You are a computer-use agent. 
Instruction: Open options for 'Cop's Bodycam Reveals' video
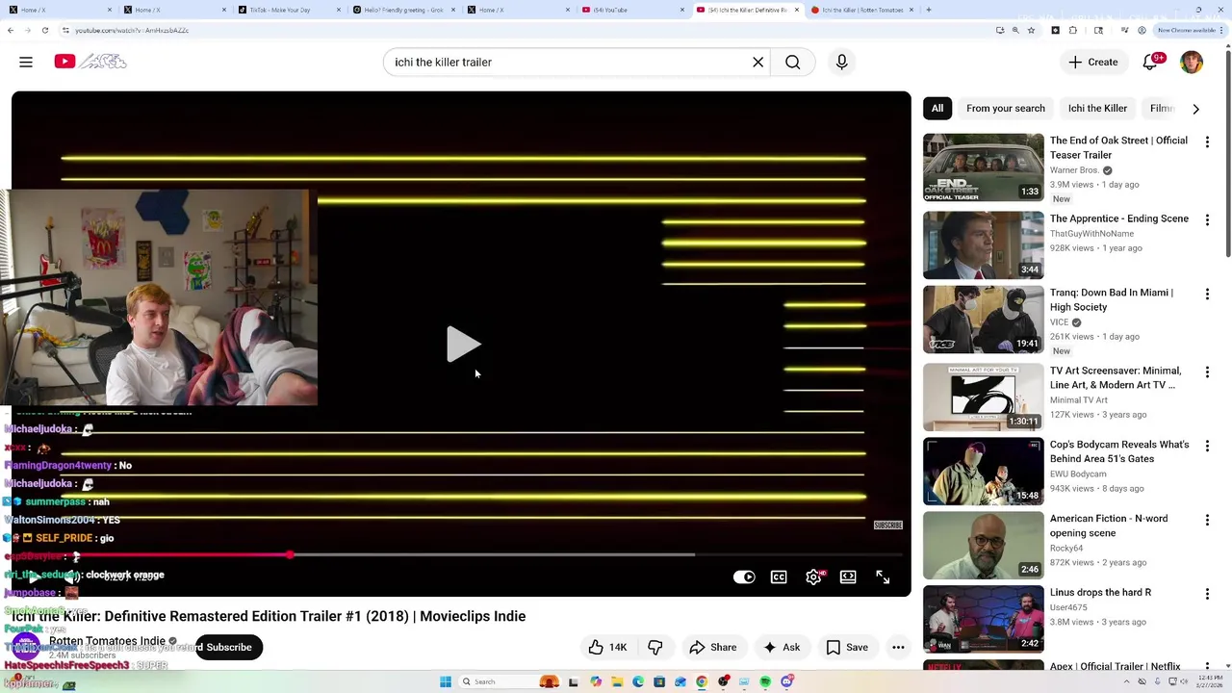click(1207, 446)
